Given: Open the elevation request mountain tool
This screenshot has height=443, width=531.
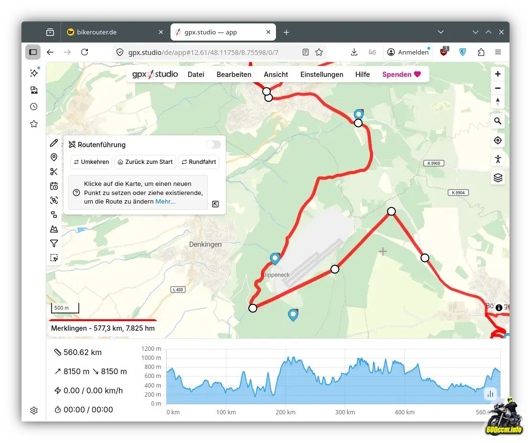Looking at the screenshot, I should (54, 229).
